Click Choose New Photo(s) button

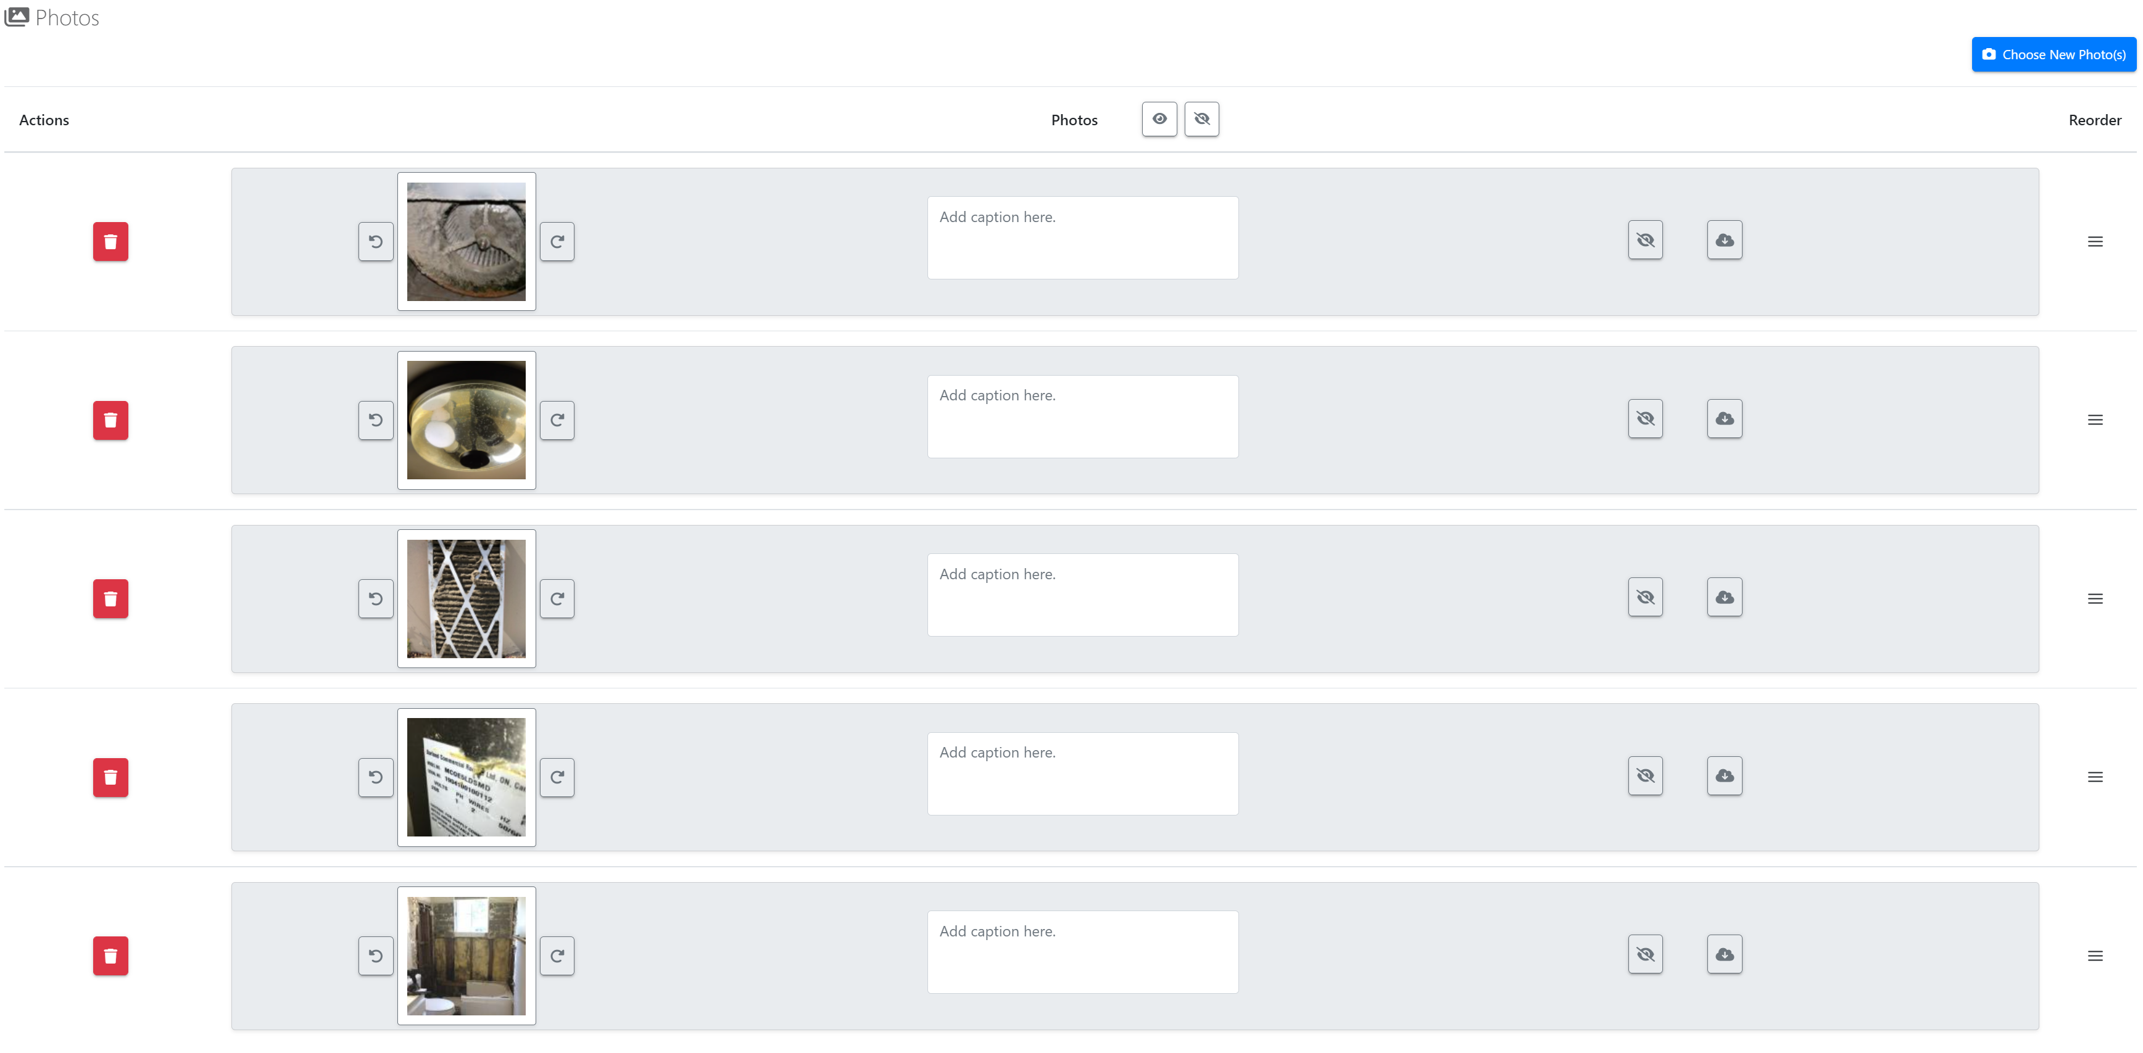click(2053, 54)
